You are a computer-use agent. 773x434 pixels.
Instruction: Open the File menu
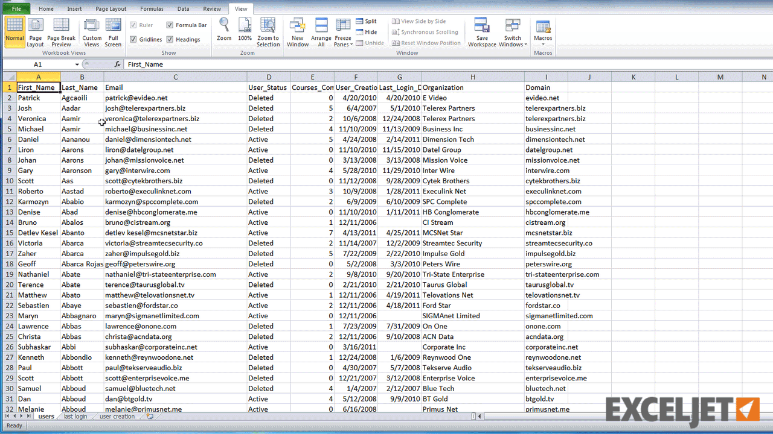click(15, 8)
